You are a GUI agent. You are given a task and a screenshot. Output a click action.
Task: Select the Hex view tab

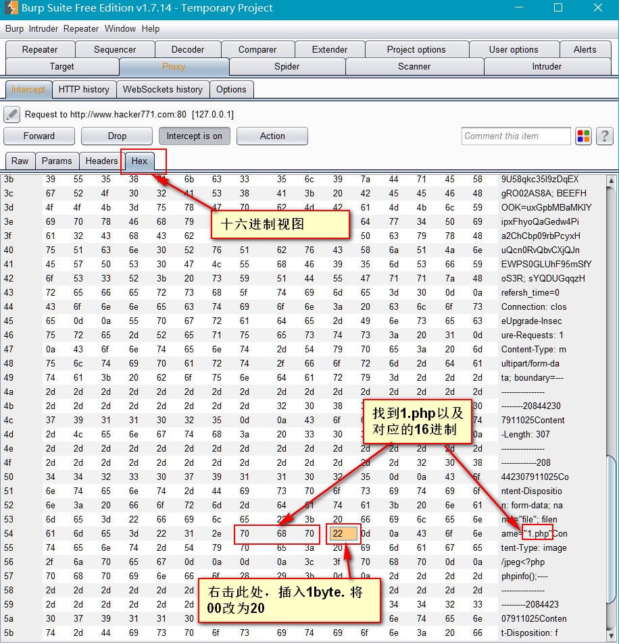pos(139,161)
